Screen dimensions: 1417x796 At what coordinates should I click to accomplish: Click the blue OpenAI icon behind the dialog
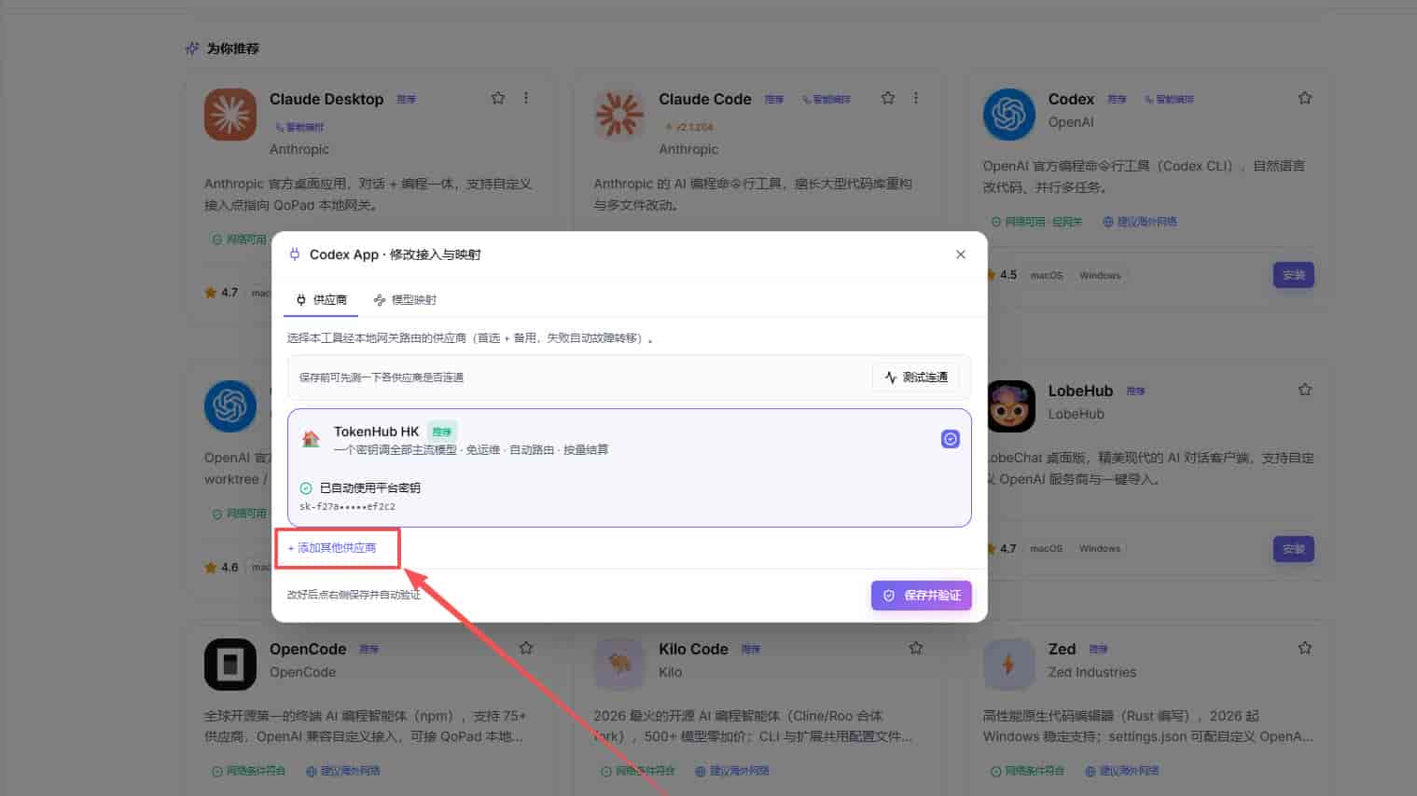pyautogui.click(x=230, y=406)
